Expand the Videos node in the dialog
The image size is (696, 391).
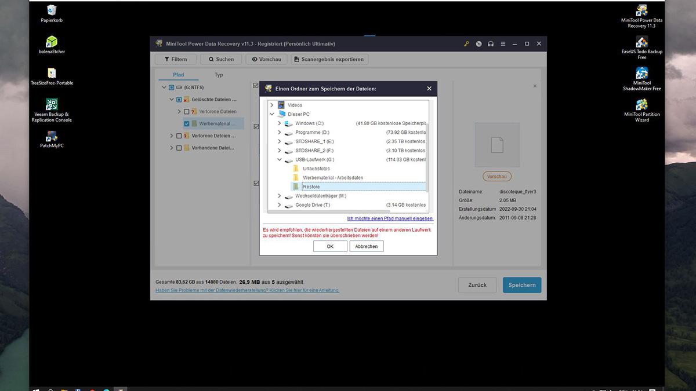coord(271,105)
